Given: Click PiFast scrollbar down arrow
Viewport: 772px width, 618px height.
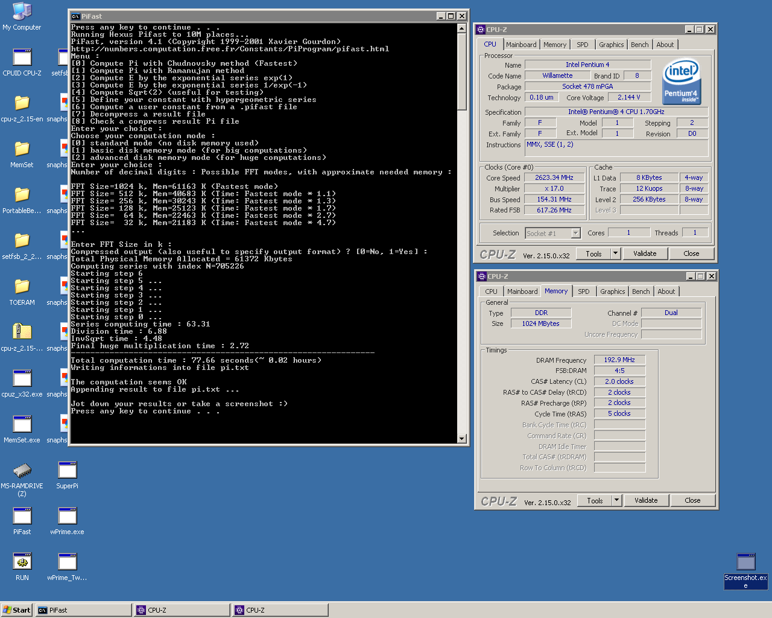Looking at the screenshot, I should (462, 439).
